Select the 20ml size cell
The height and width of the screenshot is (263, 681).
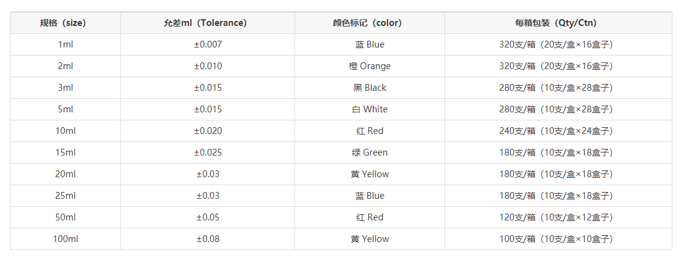65,174
